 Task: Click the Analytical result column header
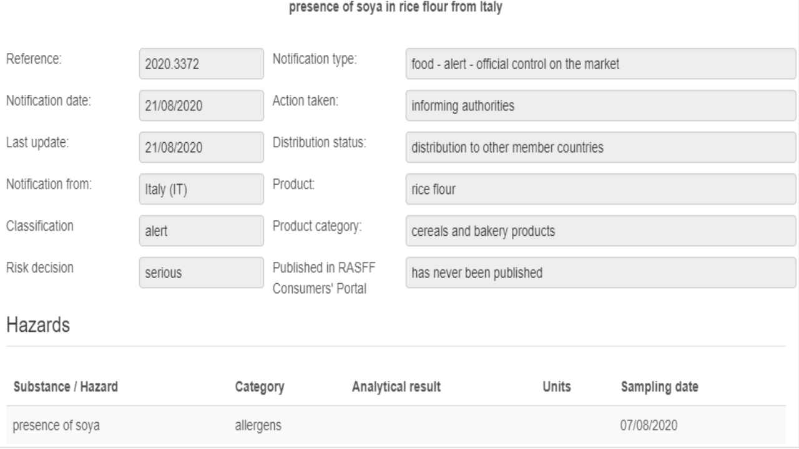pyautogui.click(x=396, y=387)
